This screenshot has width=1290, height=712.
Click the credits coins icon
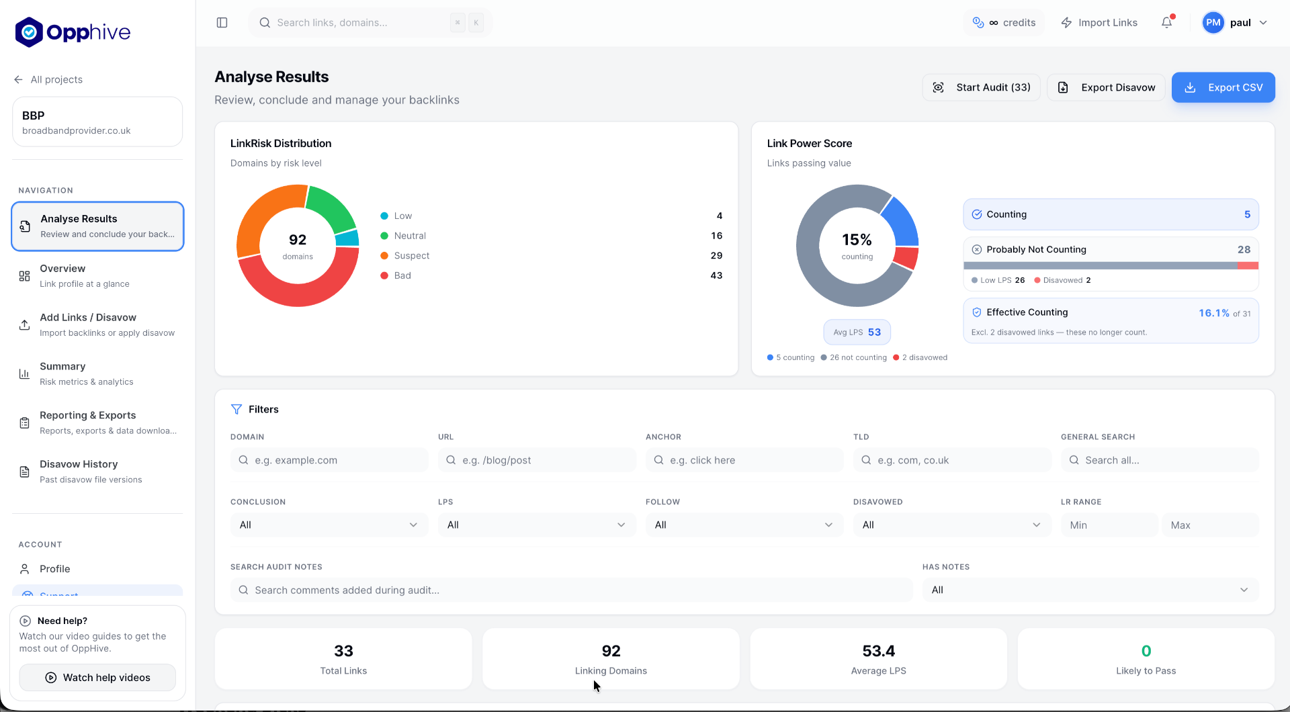point(978,23)
